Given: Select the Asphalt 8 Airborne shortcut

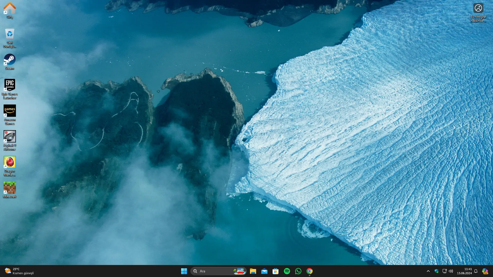Looking at the screenshot, I should pyautogui.click(x=10, y=140).
